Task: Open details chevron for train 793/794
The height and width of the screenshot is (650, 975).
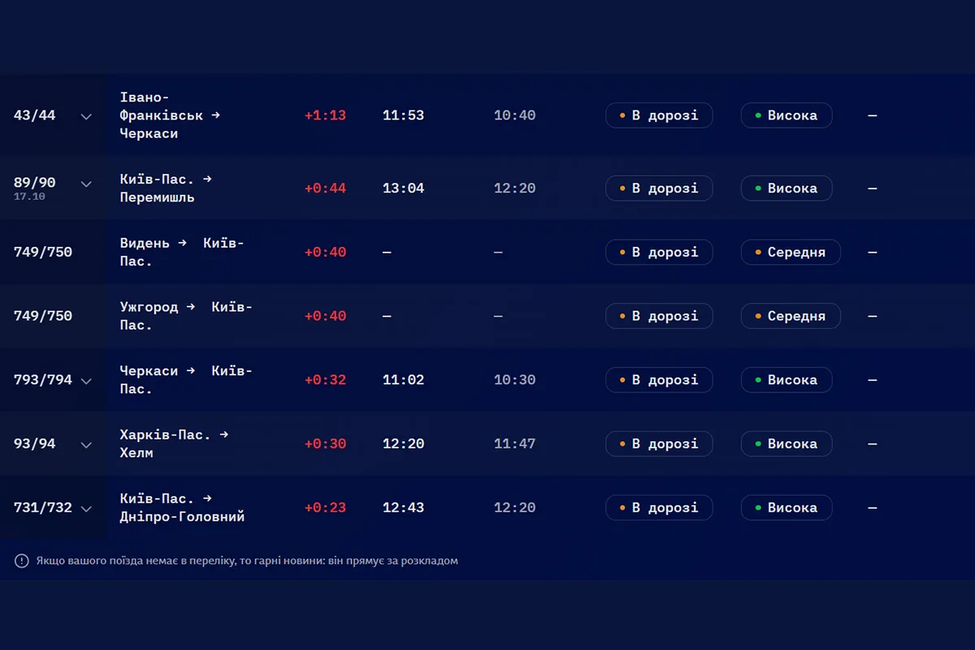Action: (x=86, y=380)
